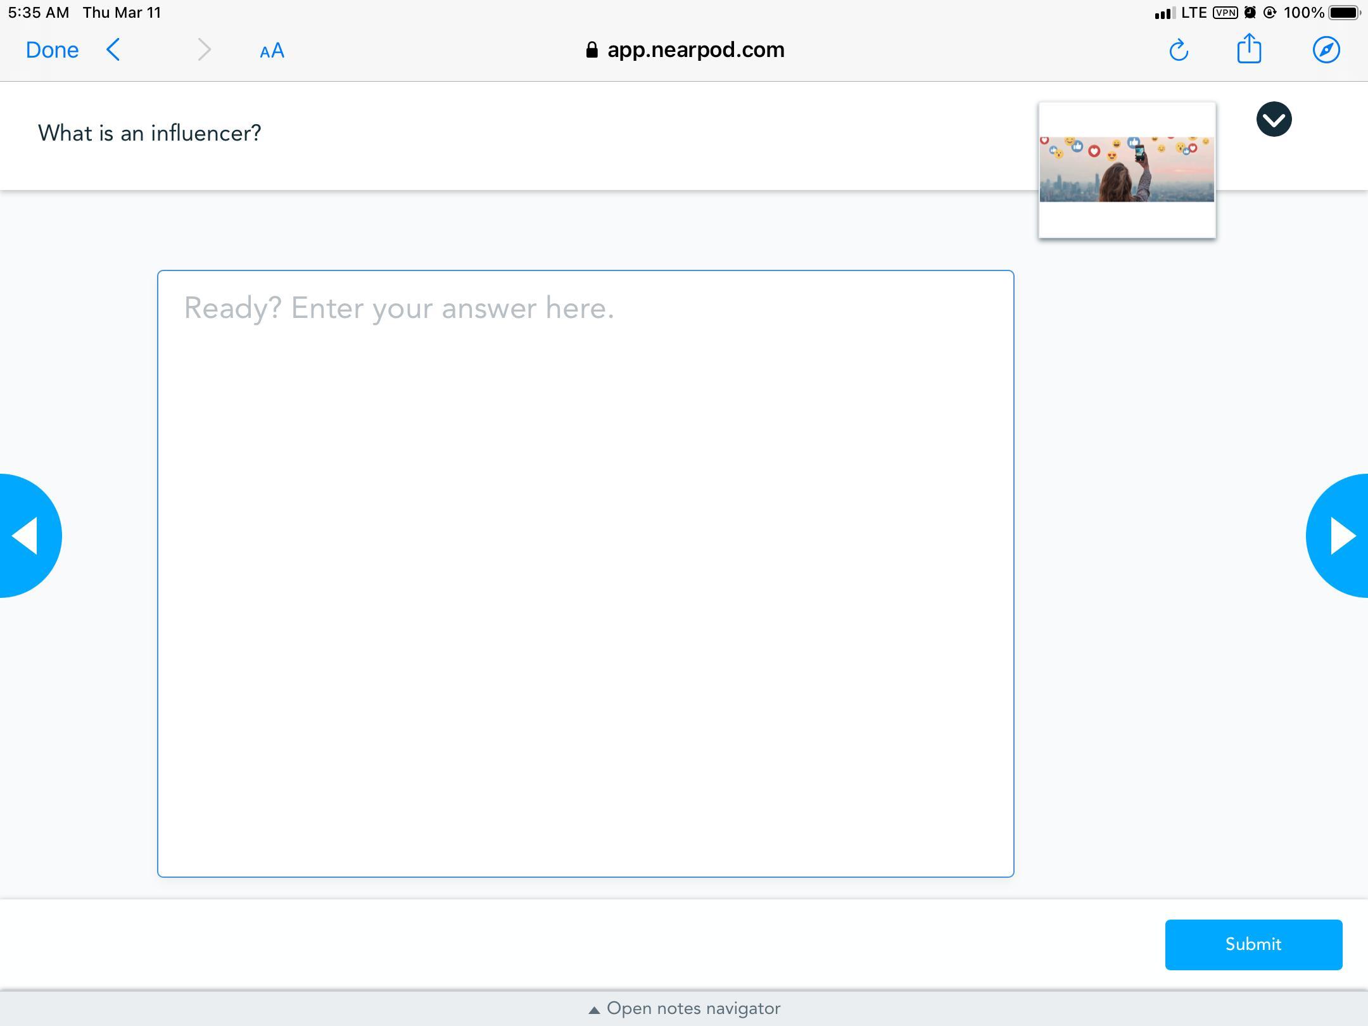
Task: Tap Done to close the browser
Action: pyautogui.click(x=52, y=50)
